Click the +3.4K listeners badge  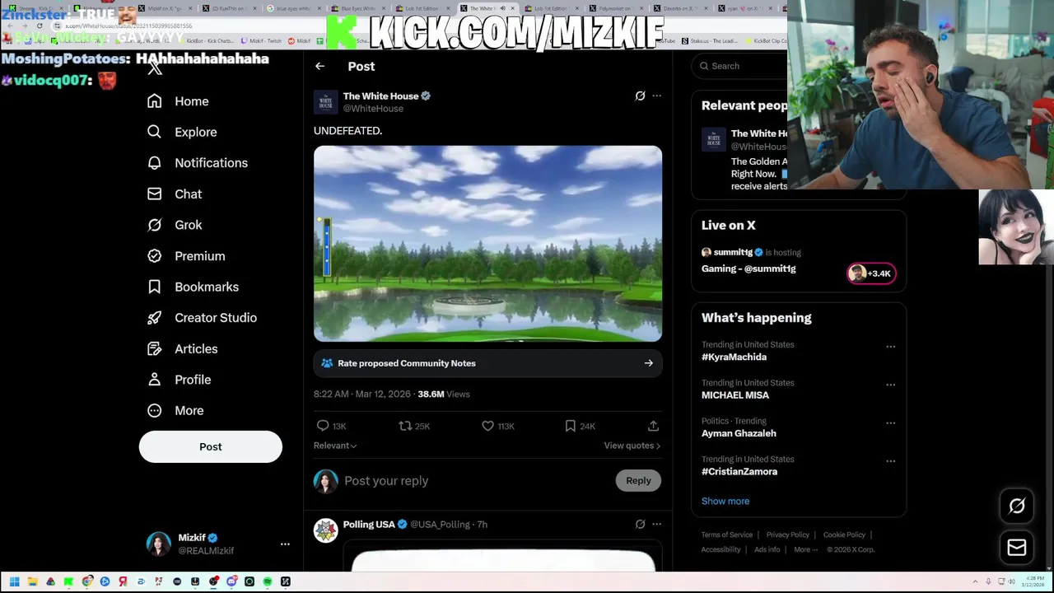tap(871, 273)
